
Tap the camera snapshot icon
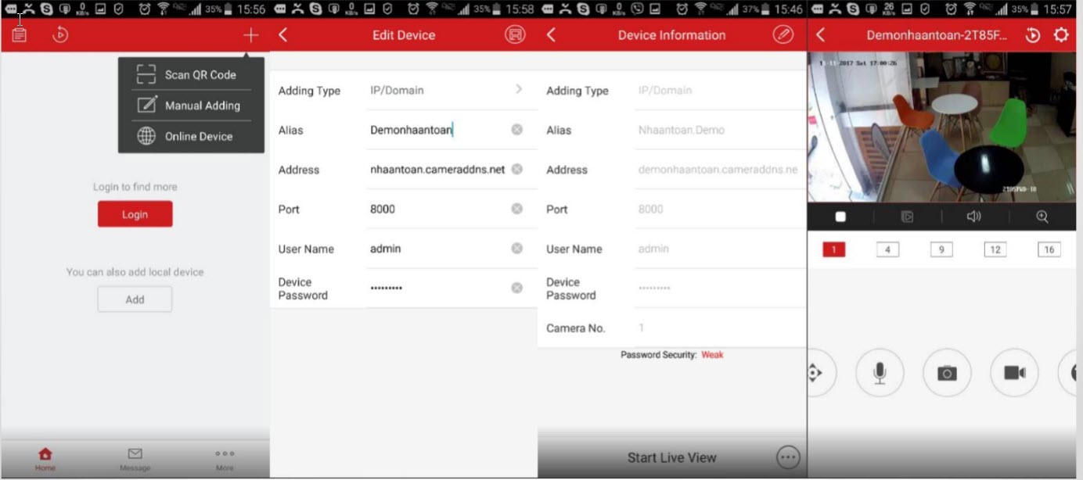point(947,373)
